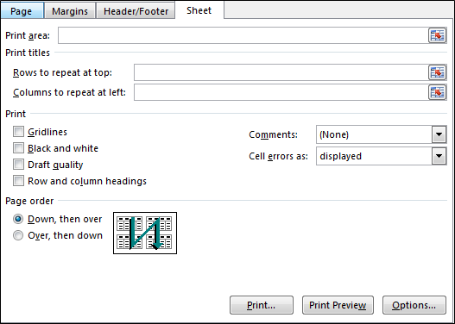Tick the Black and white checkbox
Image resolution: width=455 pixels, height=324 pixels.
pyautogui.click(x=18, y=148)
